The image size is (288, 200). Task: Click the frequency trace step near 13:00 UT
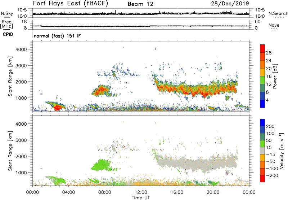coord(150,26)
